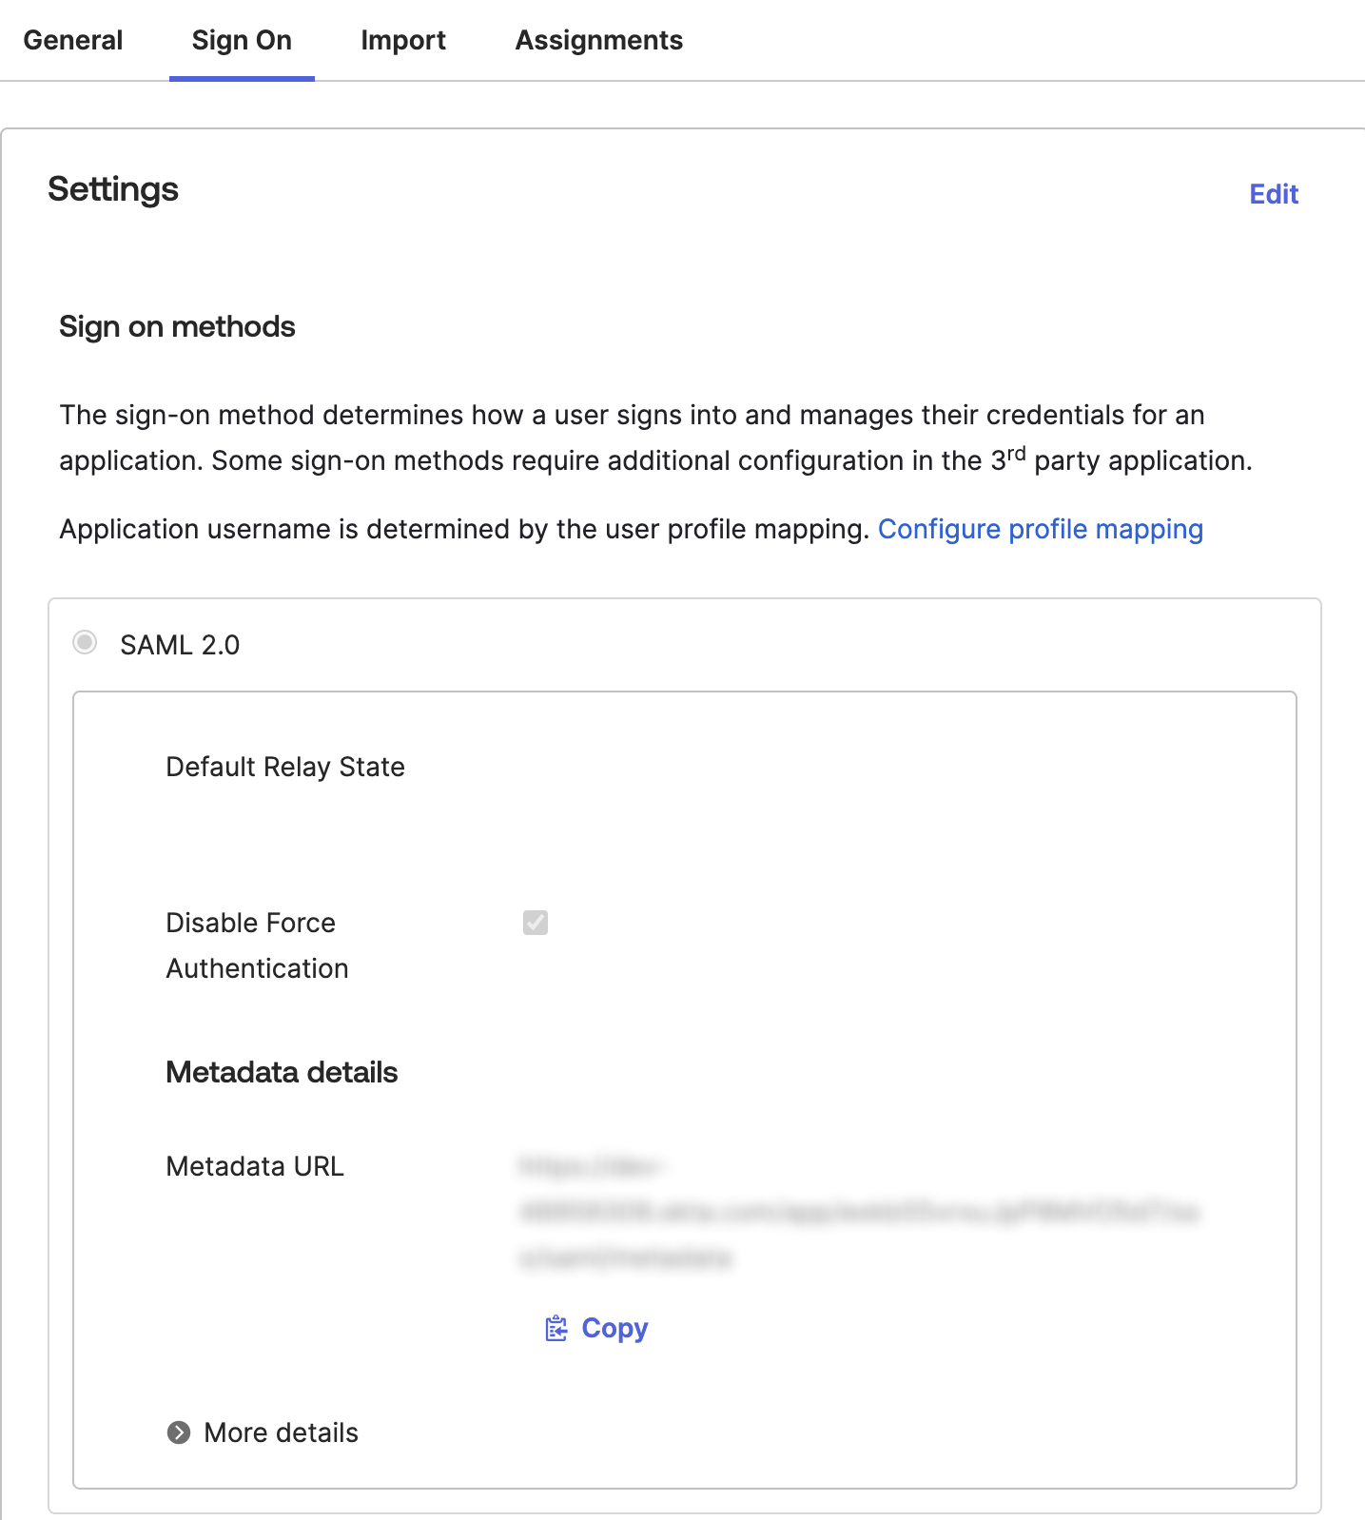
Task: Click the Edit link in Settings
Action: (1273, 194)
